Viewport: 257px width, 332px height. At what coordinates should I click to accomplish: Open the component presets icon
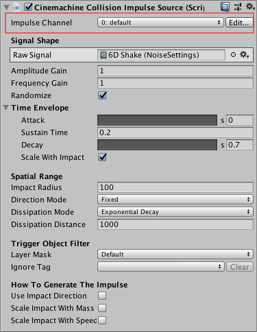pyautogui.click(x=238, y=7)
